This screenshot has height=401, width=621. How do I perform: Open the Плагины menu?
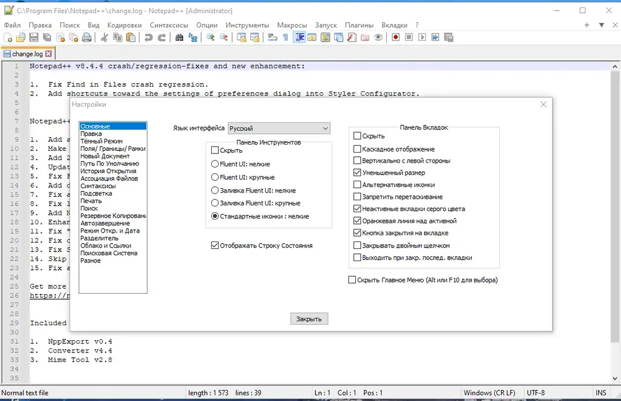point(359,25)
